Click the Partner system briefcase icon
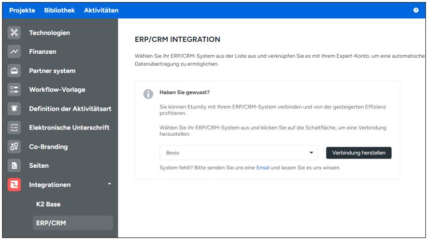 pyautogui.click(x=15, y=71)
